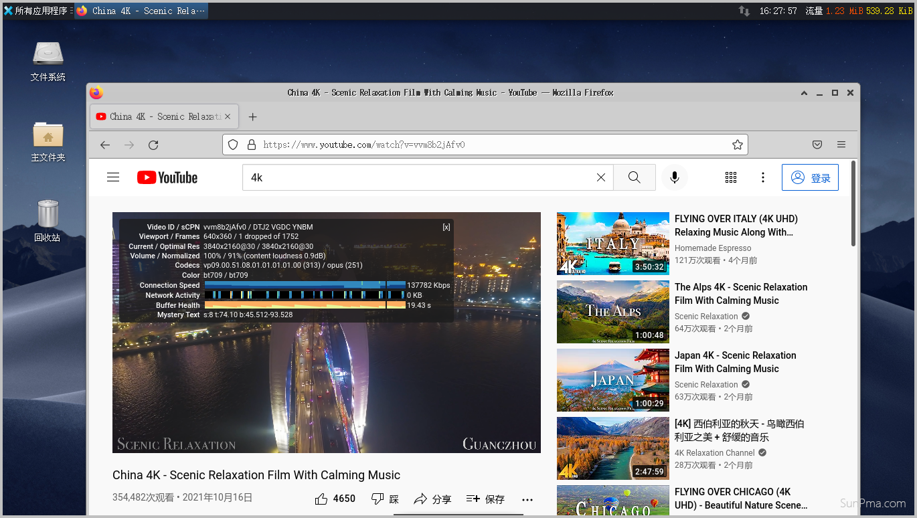Click the 分享 share button
Screen dimensions: 917x518
[432, 499]
